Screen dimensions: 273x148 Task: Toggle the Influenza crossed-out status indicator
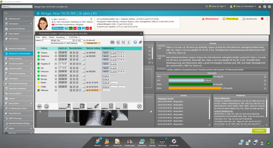[x=39, y=90]
